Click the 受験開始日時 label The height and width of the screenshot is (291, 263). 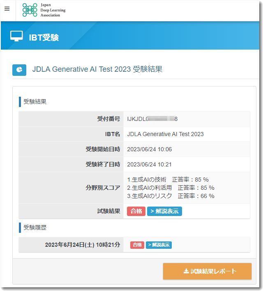click(x=103, y=149)
